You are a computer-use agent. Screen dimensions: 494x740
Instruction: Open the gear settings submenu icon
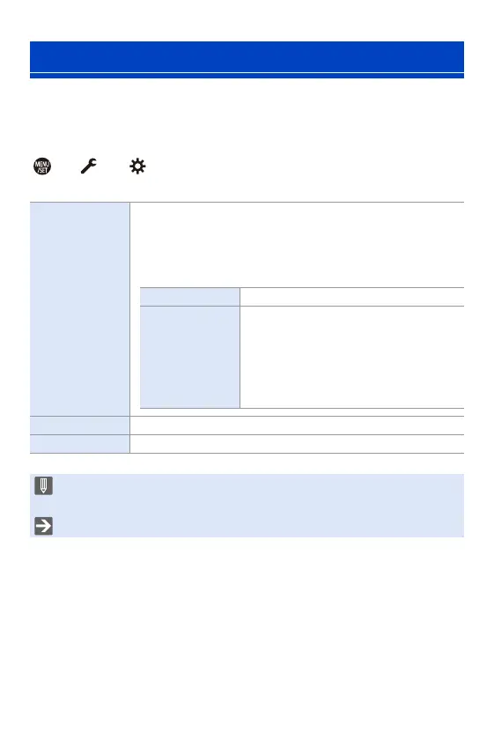[x=137, y=166]
